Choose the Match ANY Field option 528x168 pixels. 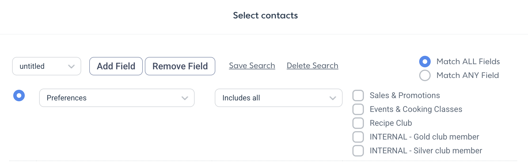click(x=425, y=75)
